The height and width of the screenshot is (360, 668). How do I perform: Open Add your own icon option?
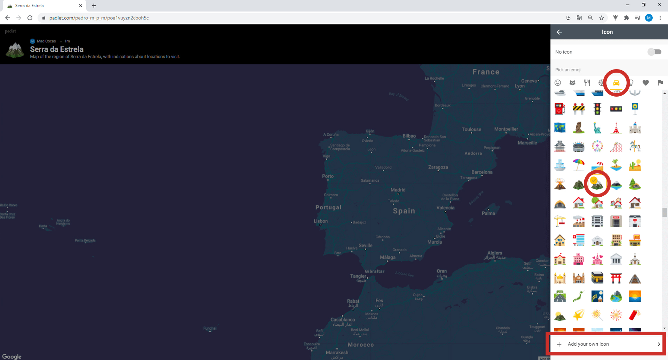pyautogui.click(x=607, y=344)
